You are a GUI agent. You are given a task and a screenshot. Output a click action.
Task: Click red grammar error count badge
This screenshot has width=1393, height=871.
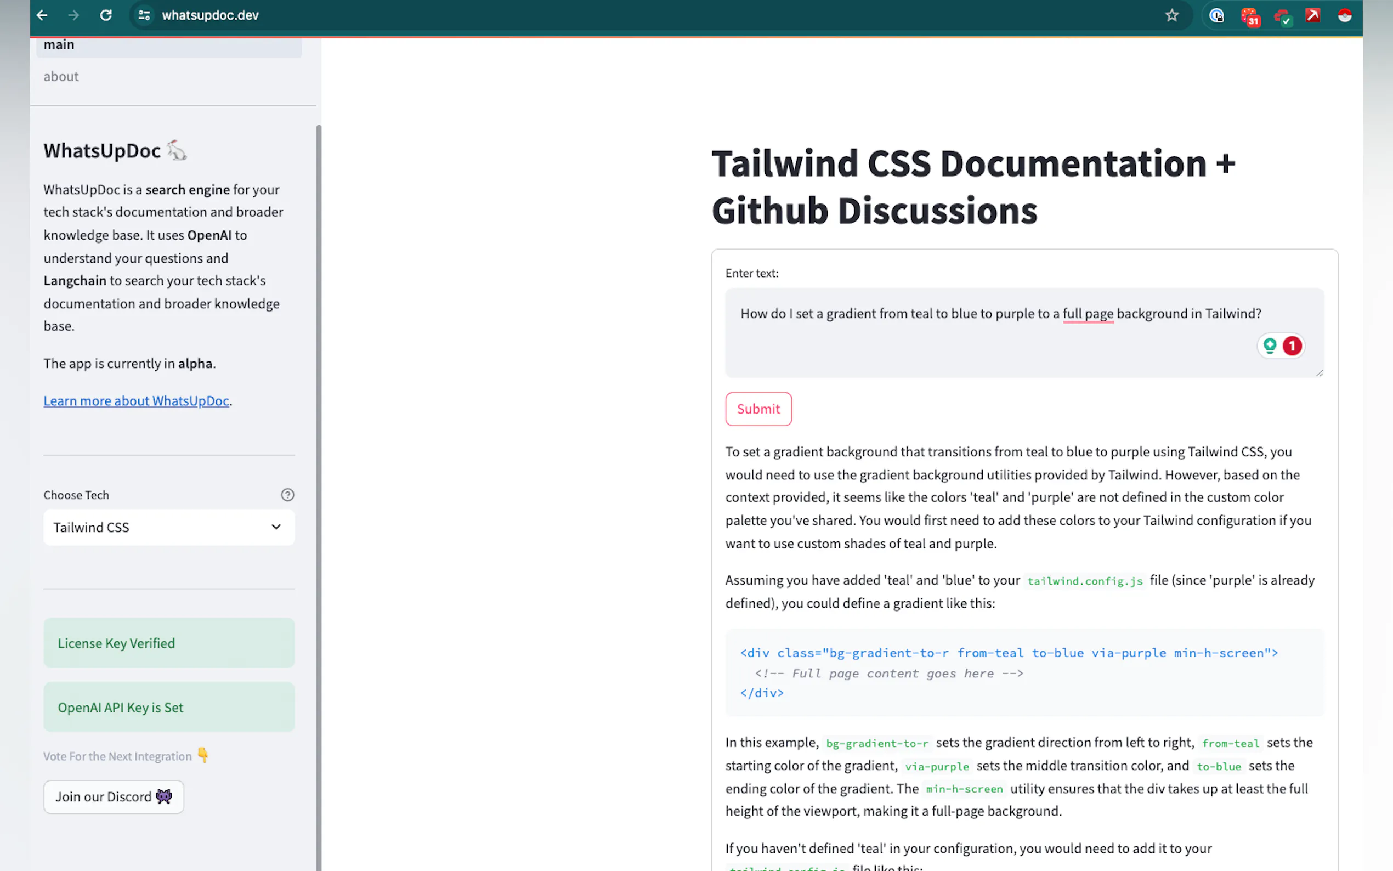point(1292,346)
